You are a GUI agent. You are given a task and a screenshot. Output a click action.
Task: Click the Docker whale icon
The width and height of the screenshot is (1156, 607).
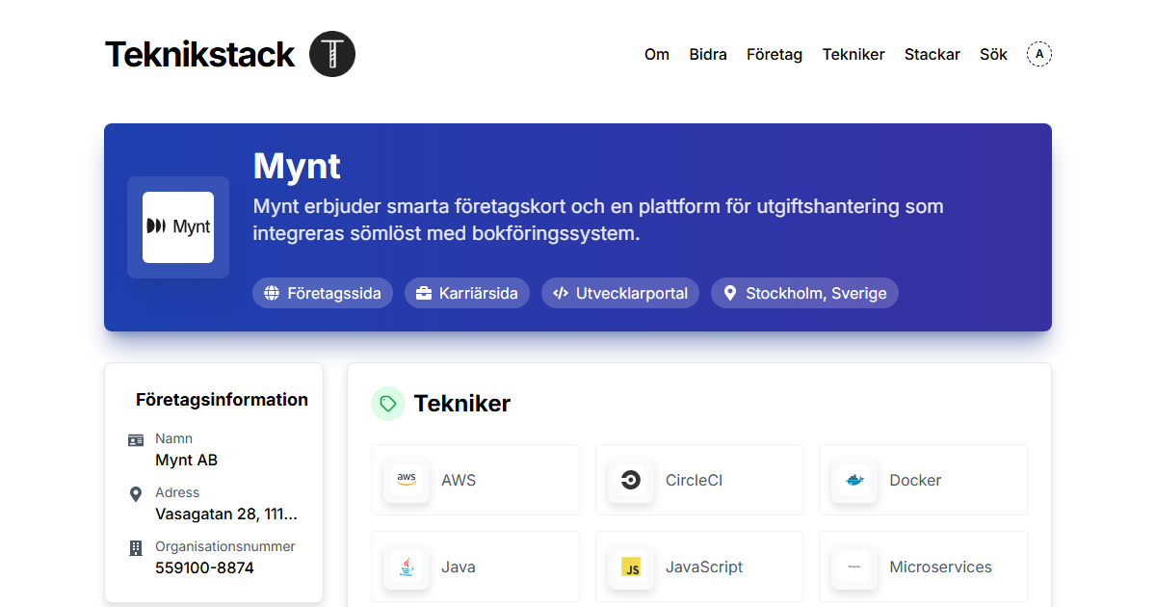click(854, 480)
